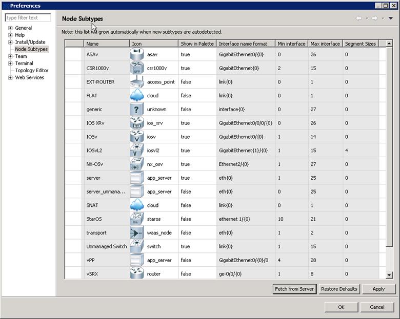Select the General preferences item
Viewport: 400px width, 319px height.
tap(23, 28)
